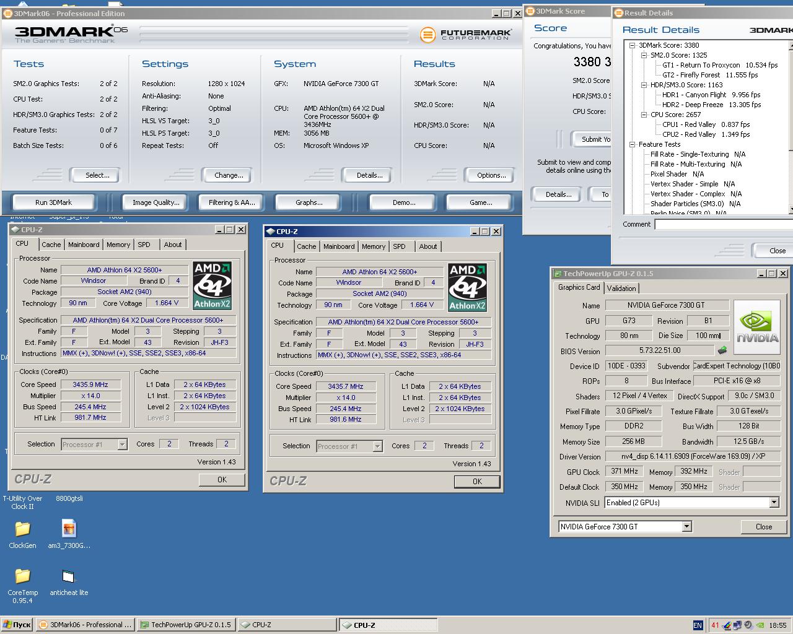This screenshot has width=793, height=634.
Task: Click the Image Quality... button
Action: (156, 202)
